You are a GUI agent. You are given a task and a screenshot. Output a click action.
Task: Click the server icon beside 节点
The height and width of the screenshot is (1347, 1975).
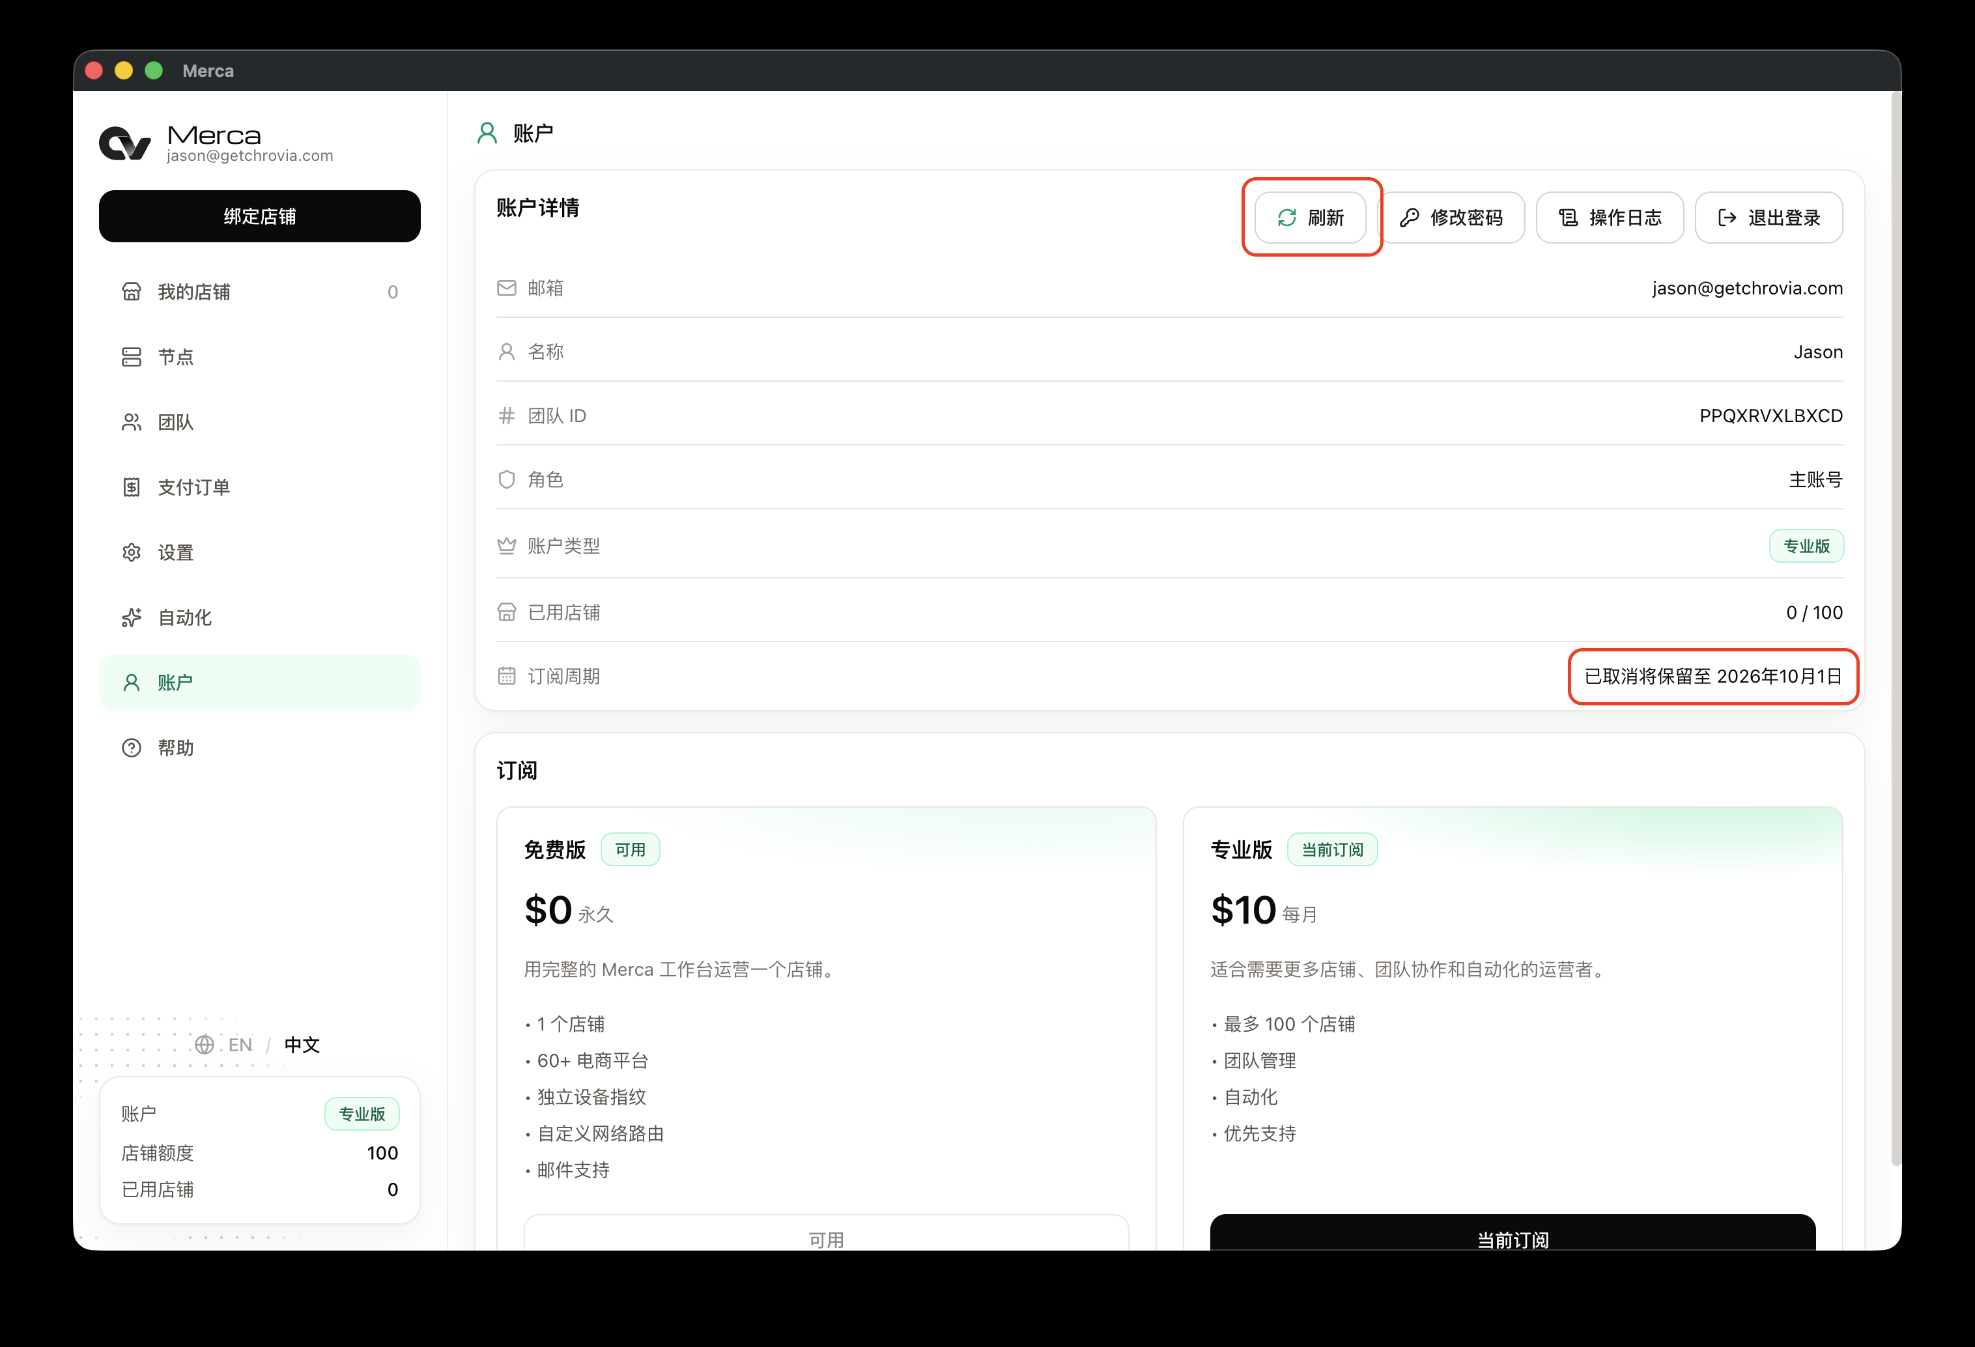(x=131, y=357)
